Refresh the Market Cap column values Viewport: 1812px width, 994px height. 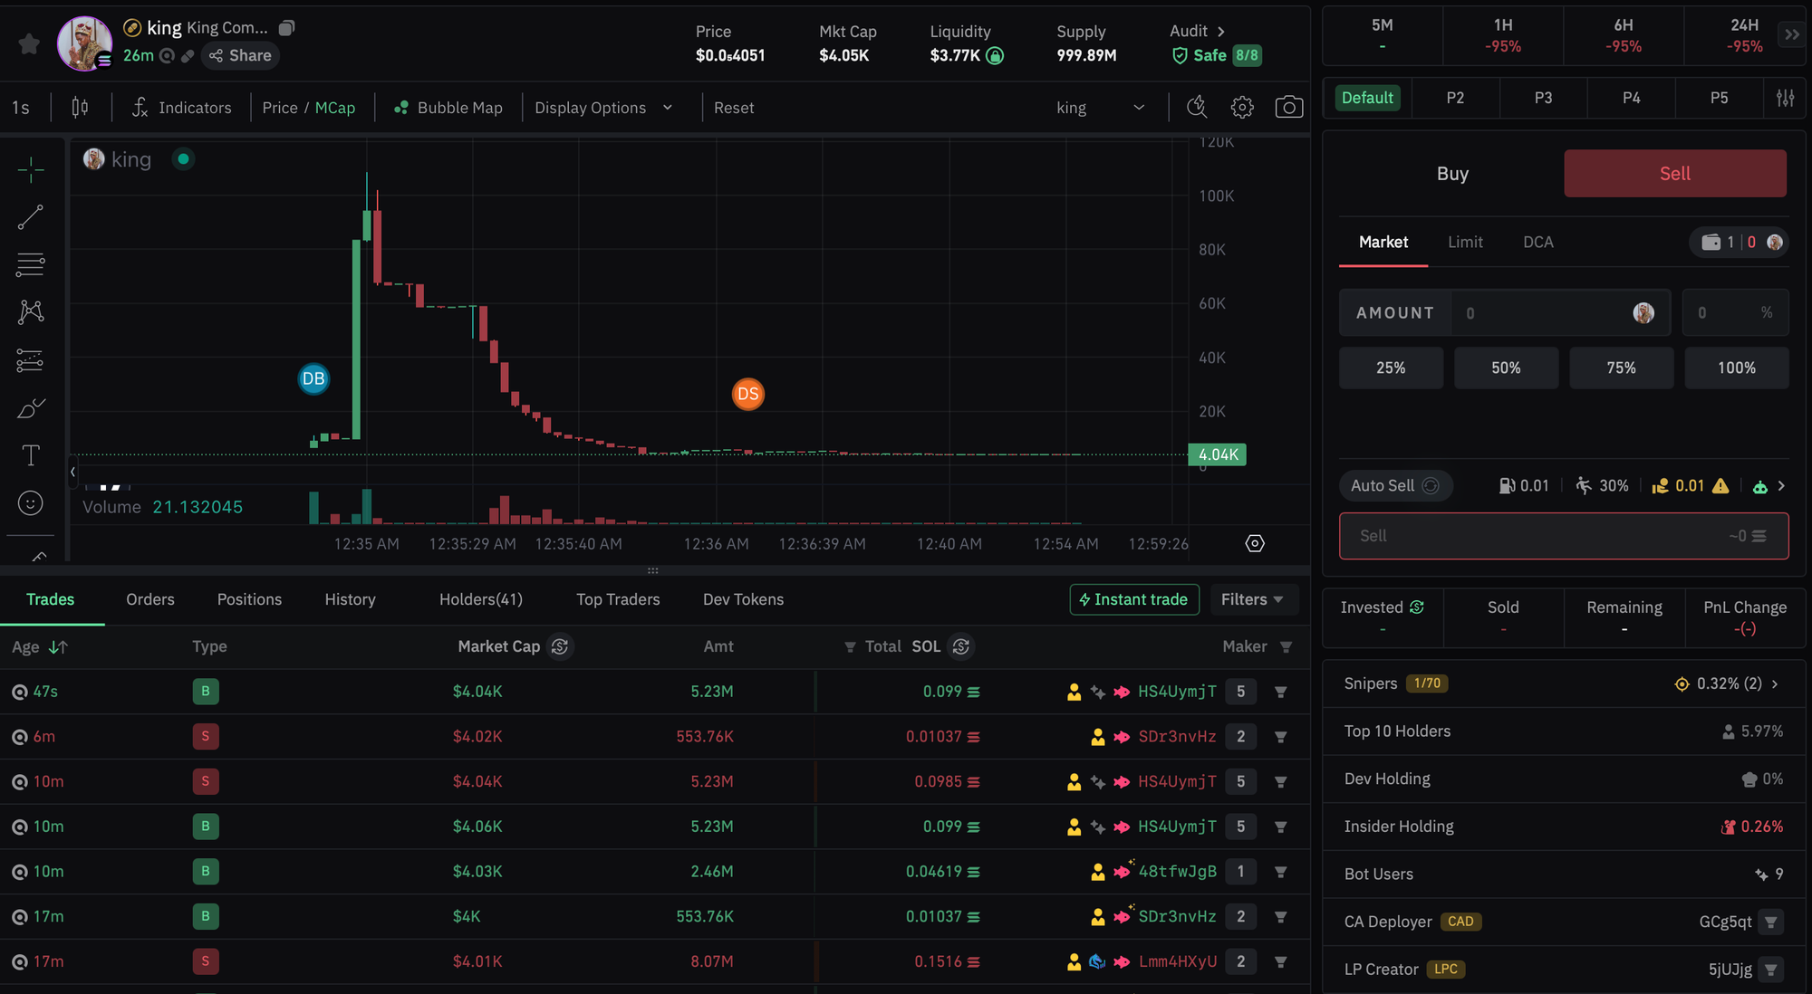[560, 646]
